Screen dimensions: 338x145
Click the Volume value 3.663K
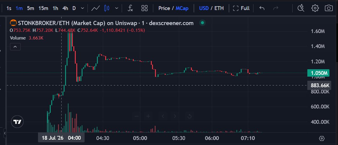point(36,38)
